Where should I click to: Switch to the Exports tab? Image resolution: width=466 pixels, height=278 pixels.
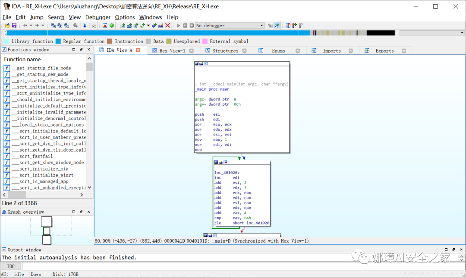point(384,51)
